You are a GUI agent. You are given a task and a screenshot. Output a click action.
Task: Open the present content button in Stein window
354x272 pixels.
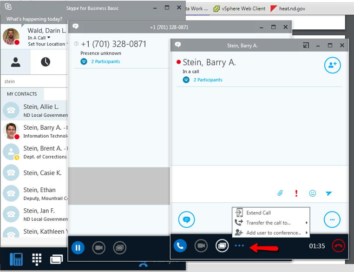click(222, 245)
